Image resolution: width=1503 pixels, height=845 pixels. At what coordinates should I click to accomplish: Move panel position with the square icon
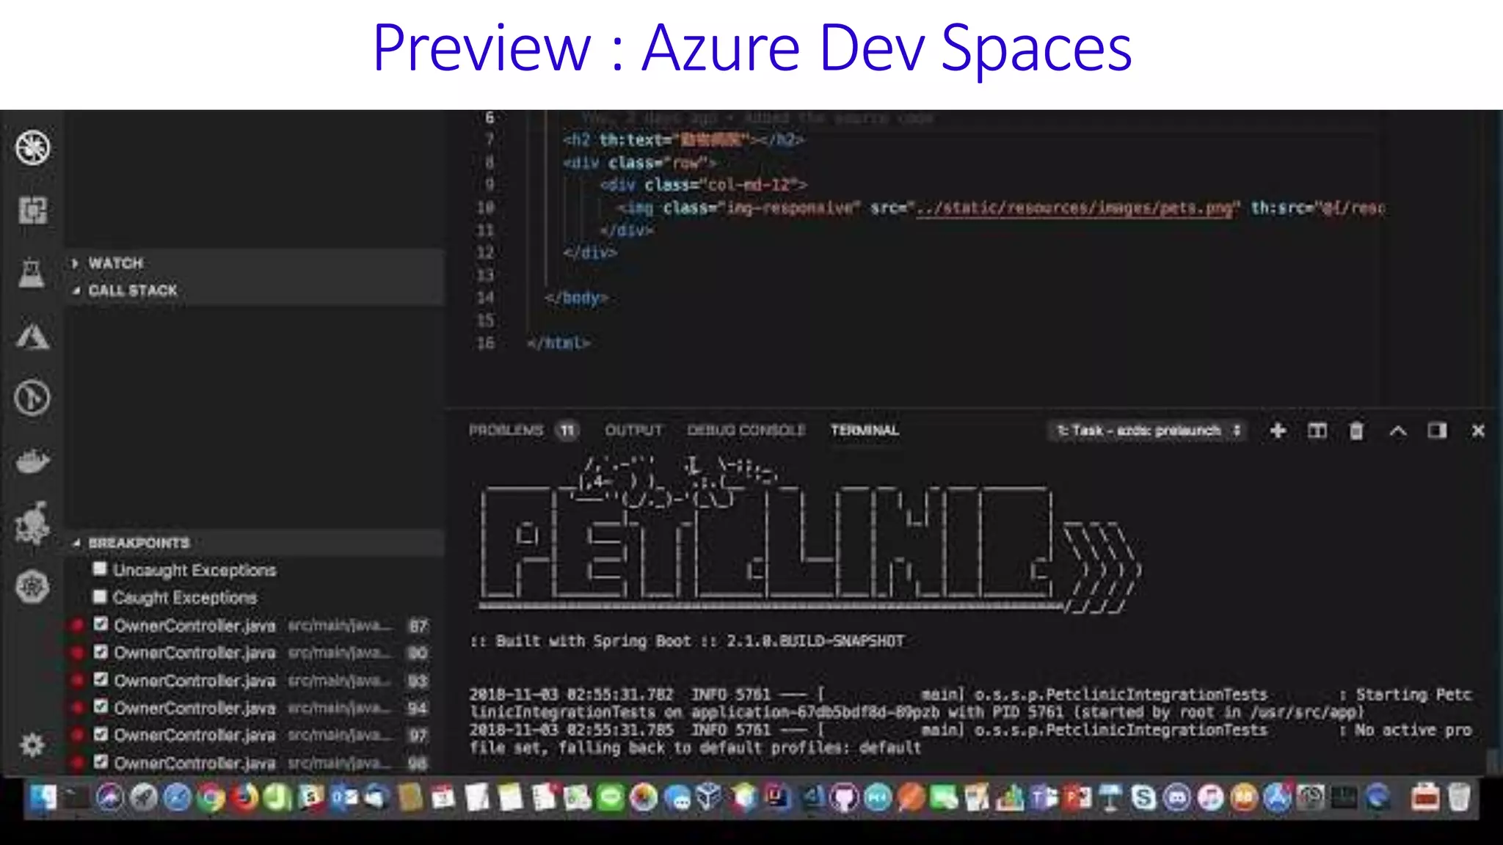(x=1437, y=431)
